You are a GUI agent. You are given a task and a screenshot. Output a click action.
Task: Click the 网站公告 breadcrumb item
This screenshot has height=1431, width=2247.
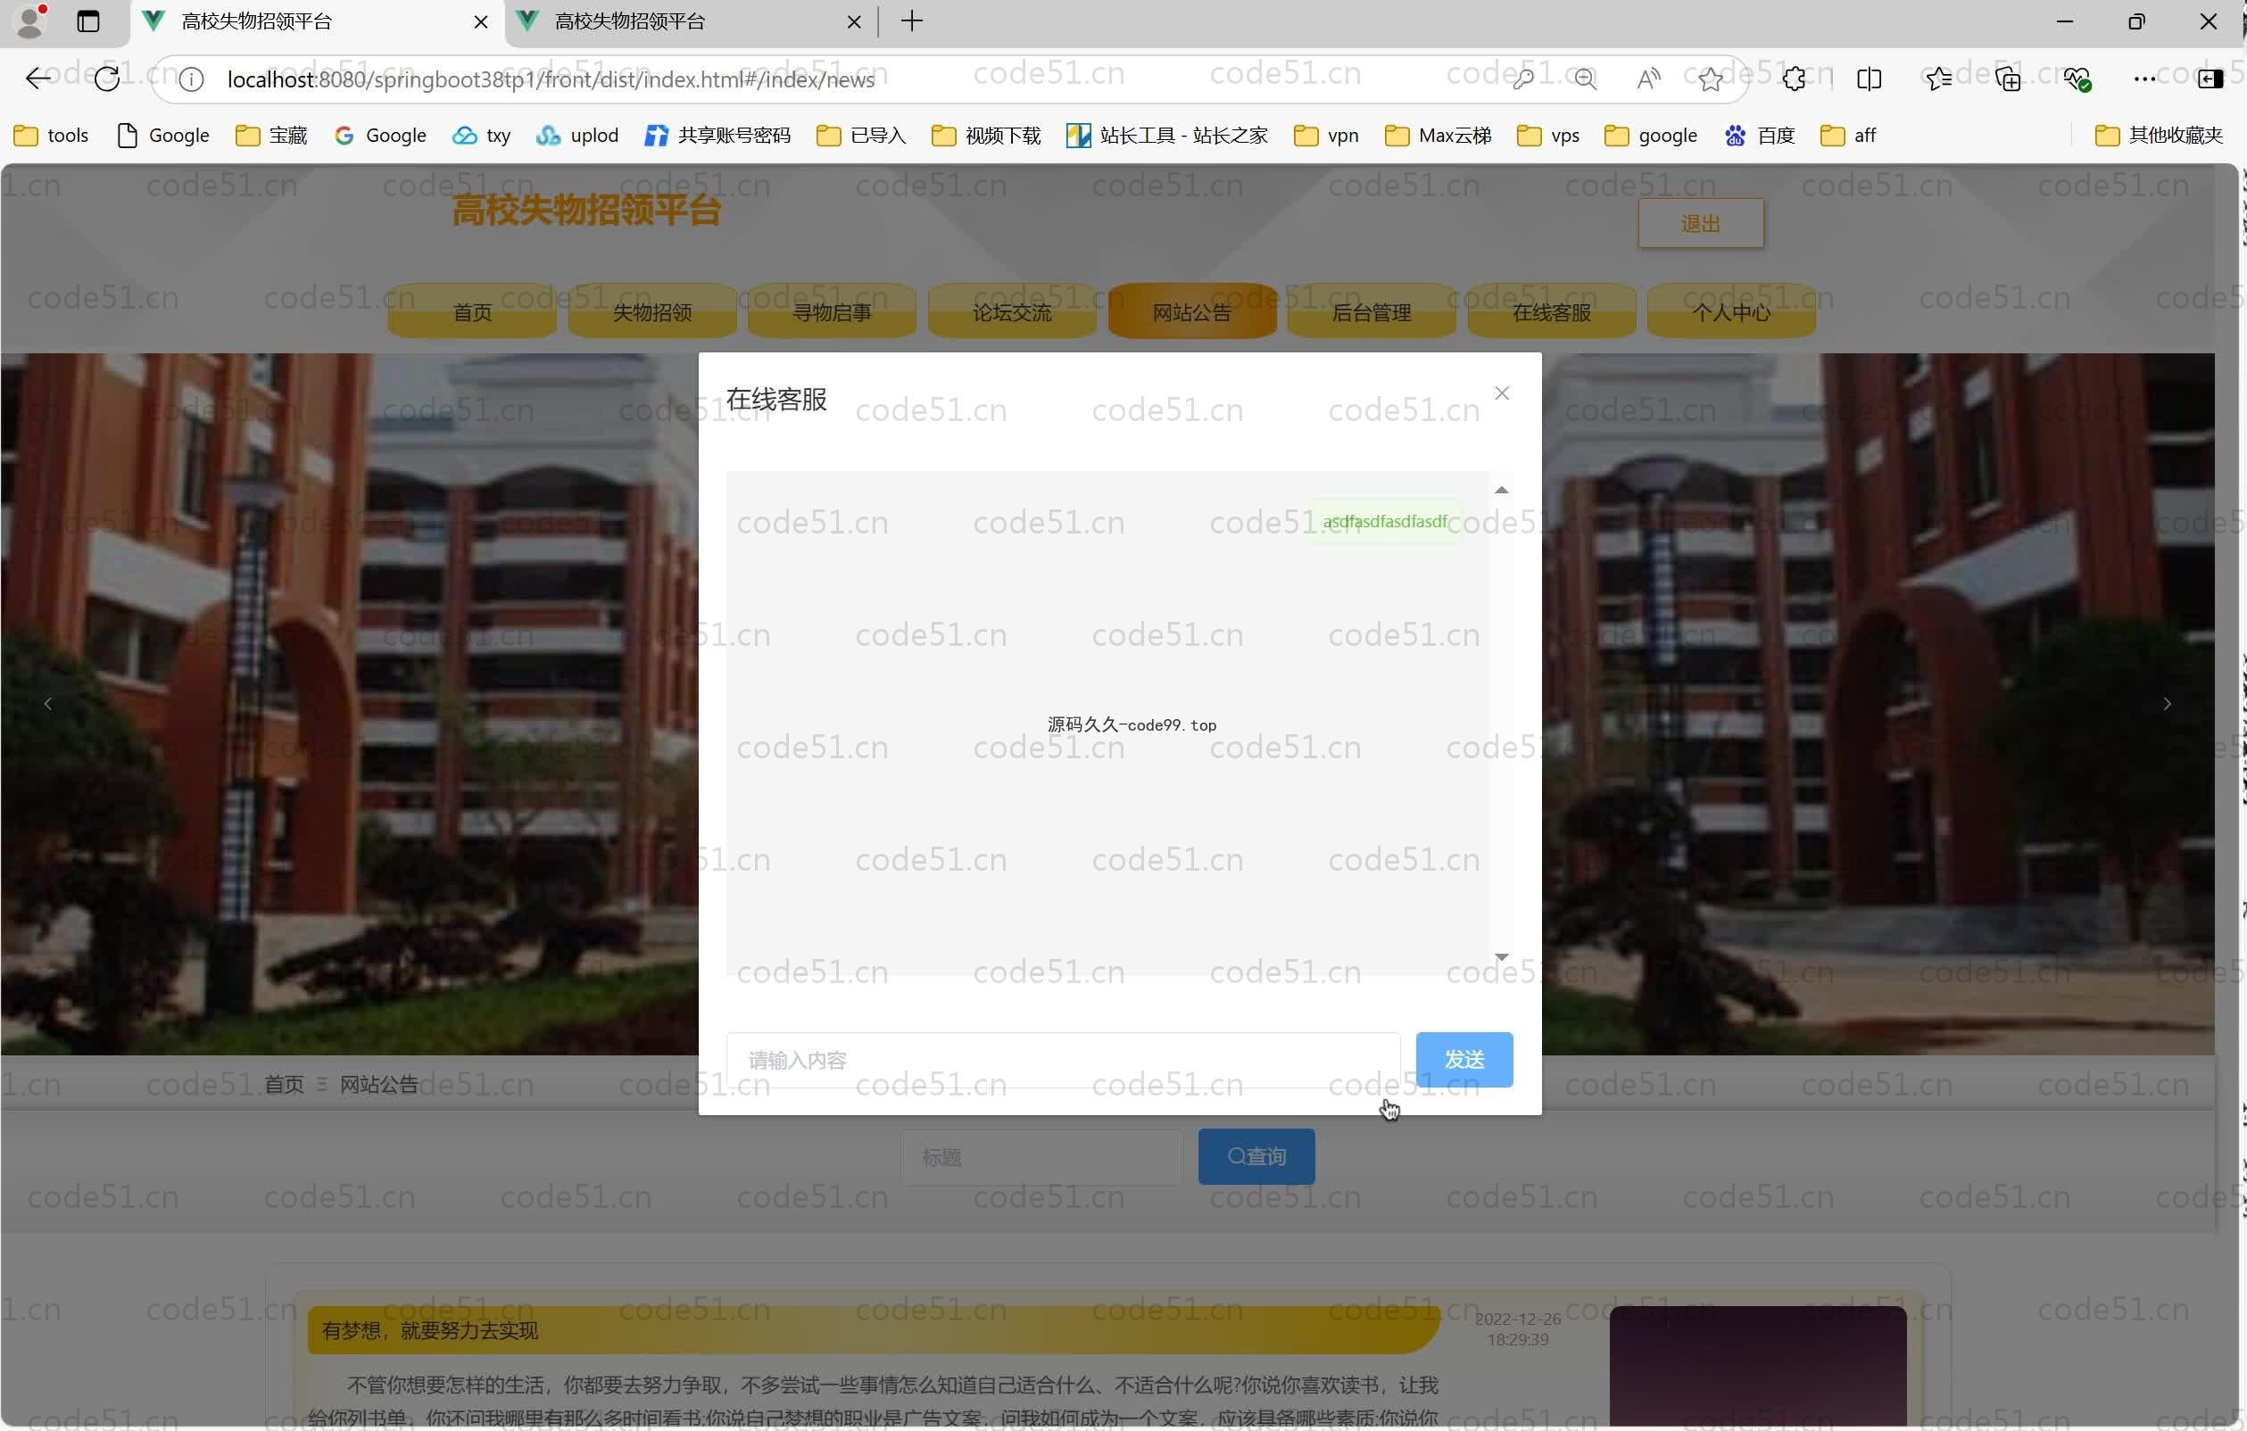tap(379, 1084)
